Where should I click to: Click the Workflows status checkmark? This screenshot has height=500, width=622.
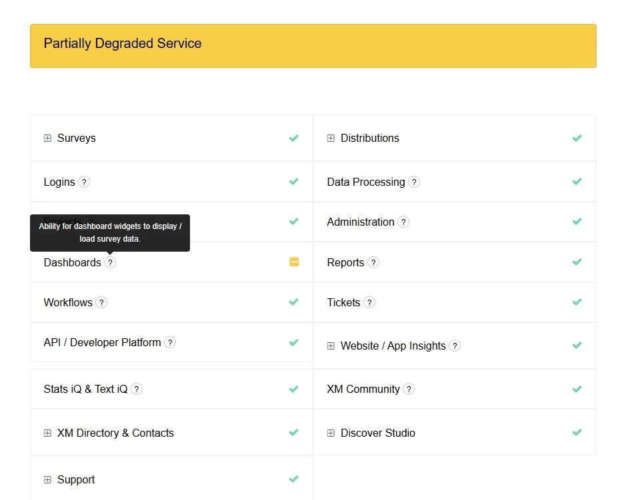(294, 302)
